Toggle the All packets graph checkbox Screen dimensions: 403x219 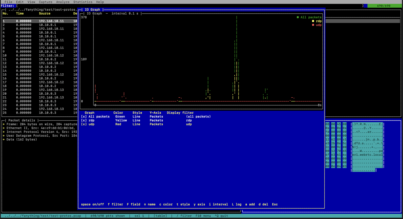tap(84, 116)
